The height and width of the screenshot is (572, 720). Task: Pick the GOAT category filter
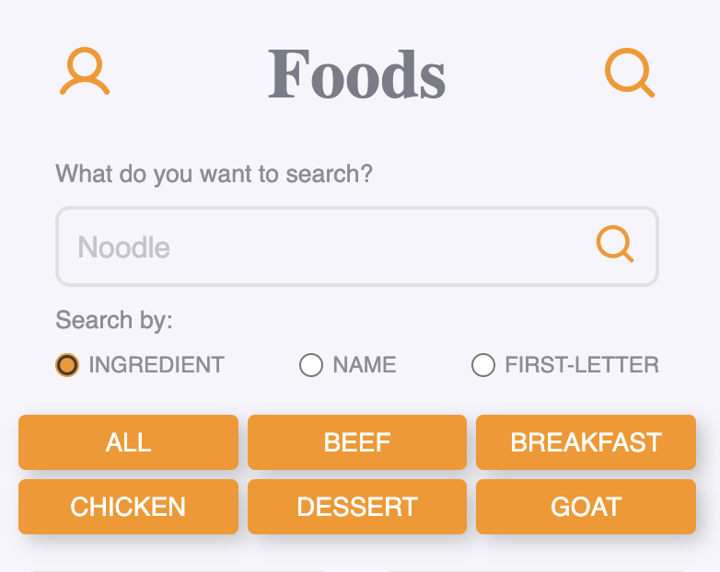tap(586, 507)
